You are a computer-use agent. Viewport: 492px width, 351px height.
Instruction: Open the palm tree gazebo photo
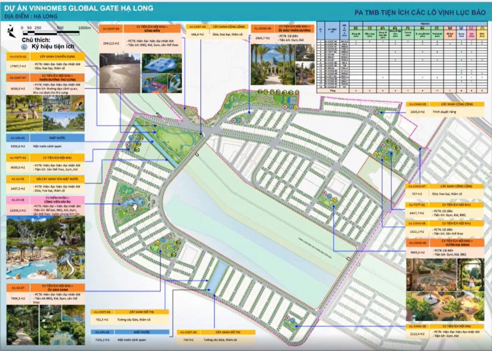[x=272, y=64]
